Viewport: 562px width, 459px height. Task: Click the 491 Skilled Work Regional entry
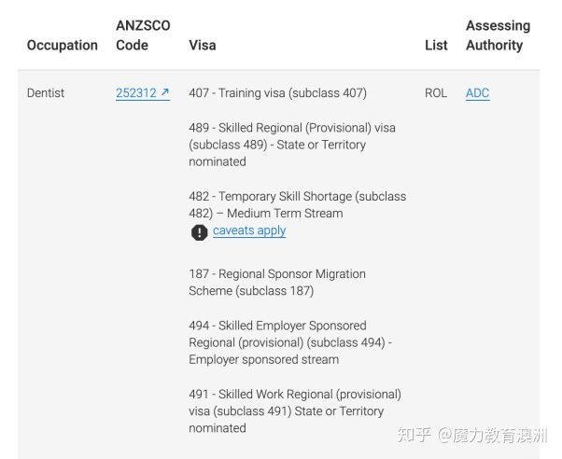295,411
